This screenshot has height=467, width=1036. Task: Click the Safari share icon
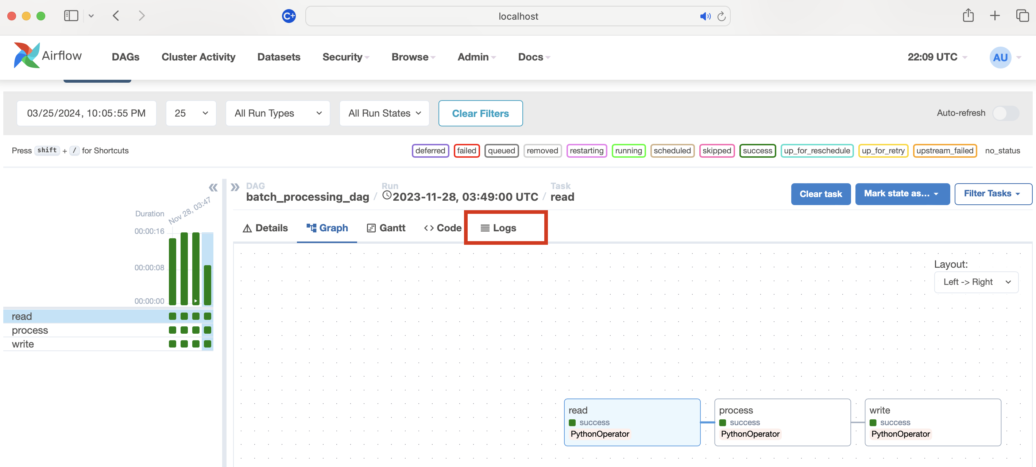click(968, 16)
